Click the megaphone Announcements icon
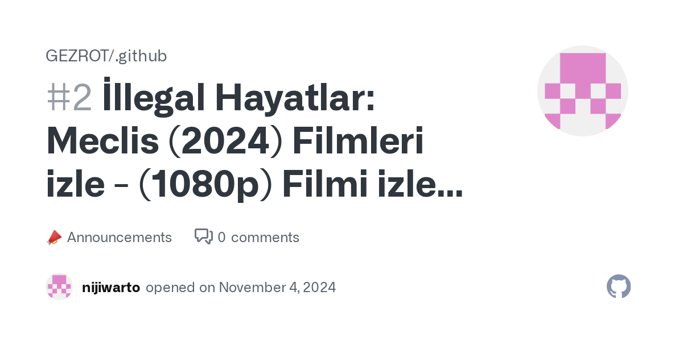 click(x=54, y=238)
